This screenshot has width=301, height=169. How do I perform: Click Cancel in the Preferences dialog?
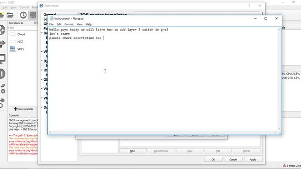[233, 160]
